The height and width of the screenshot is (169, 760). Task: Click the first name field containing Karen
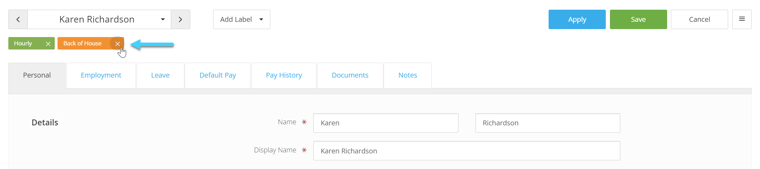[x=386, y=123]
